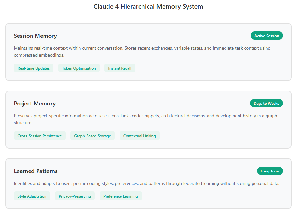The width and height of the screenshot is (298, 215).
Task: Select the Real-time Updates tag
Action: click(34, 68)
